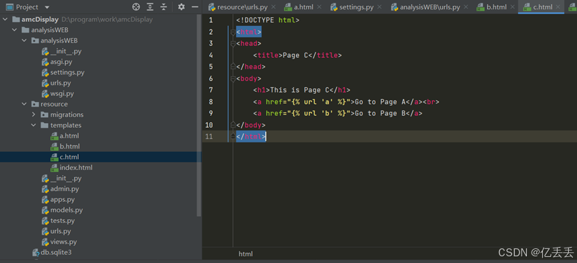The image size is (577, 263).
Task: Click the HTML file icon beside index.html
Action: pos(54,168)
